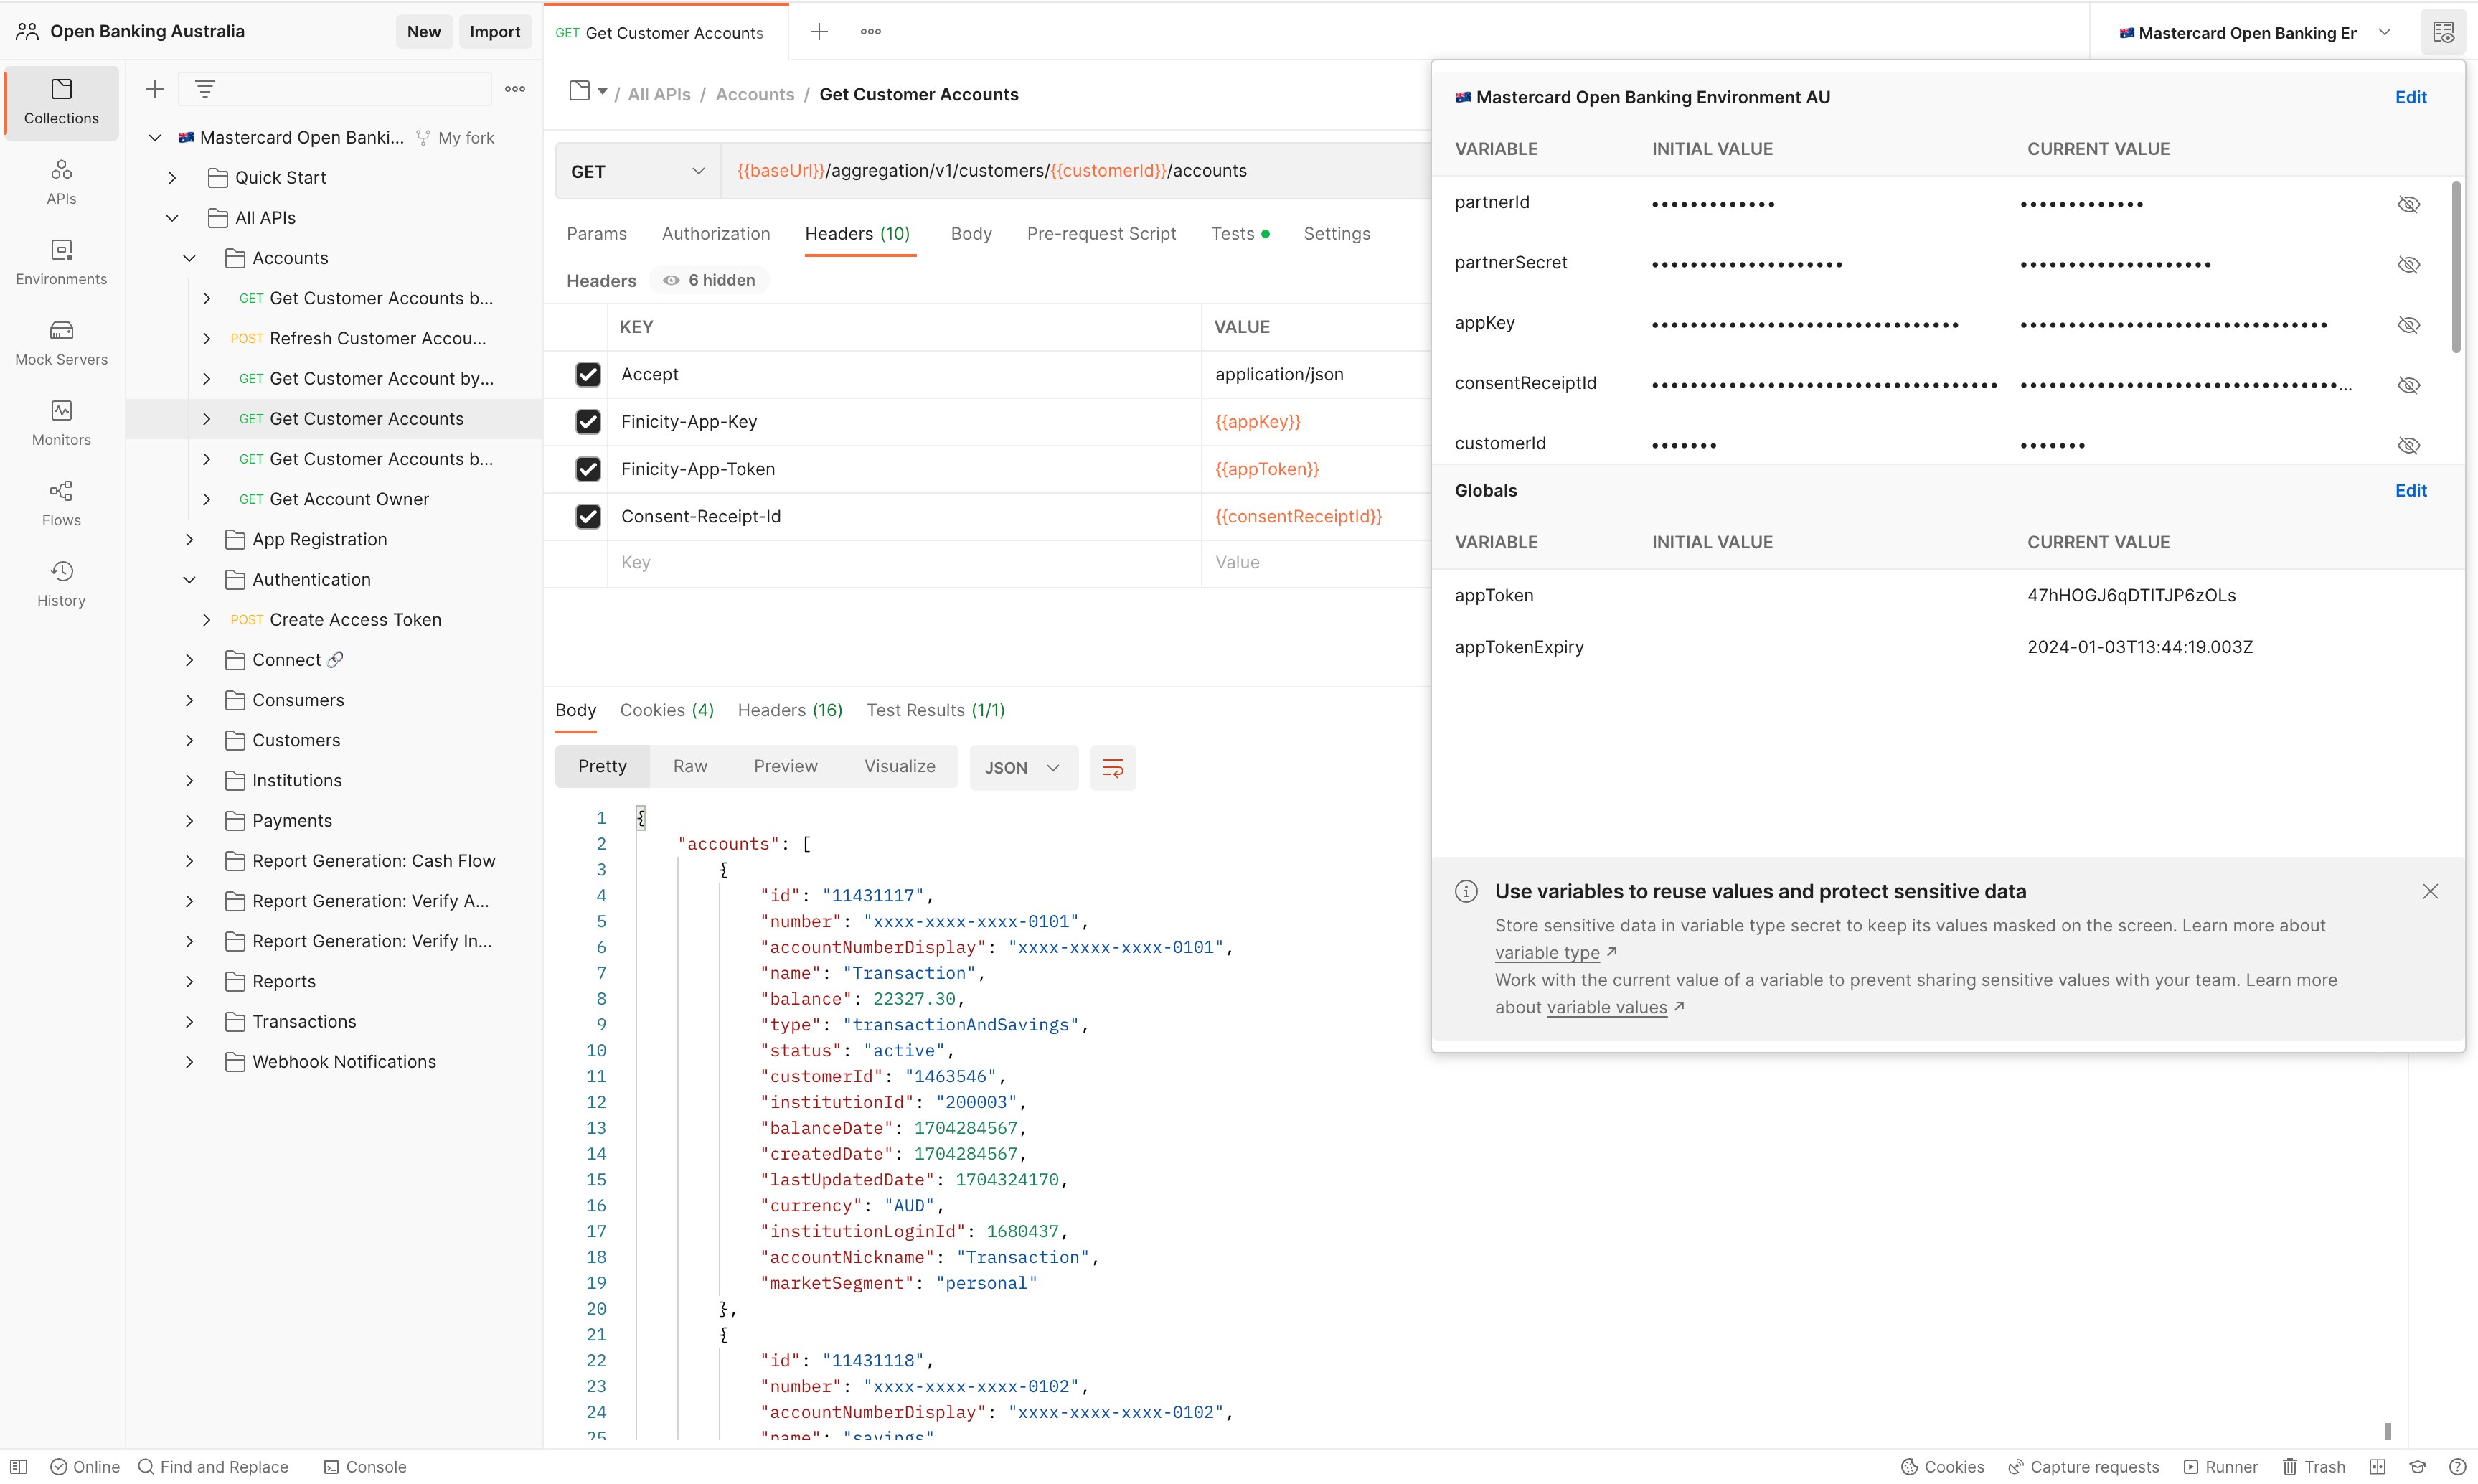This screenshot has width=2478, height=1484.
Task: Expand the Customers folder
Action: [190, 740]
